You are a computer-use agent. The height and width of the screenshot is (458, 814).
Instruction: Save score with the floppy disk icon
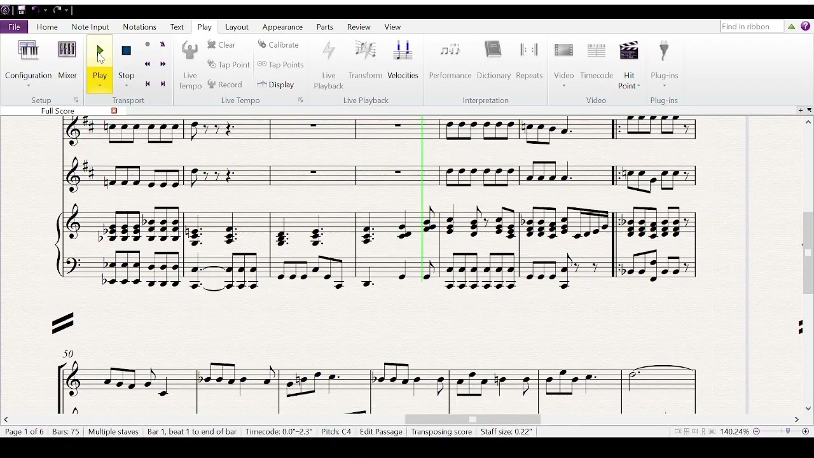point(21,10)
